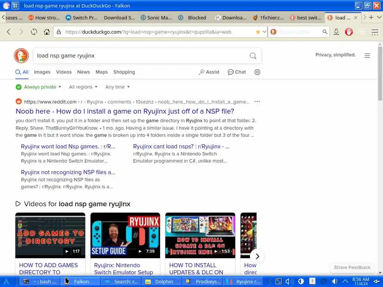This screenshot has height=287, width=383.
Task: Switch to Videos results
Action: point(64,72)
